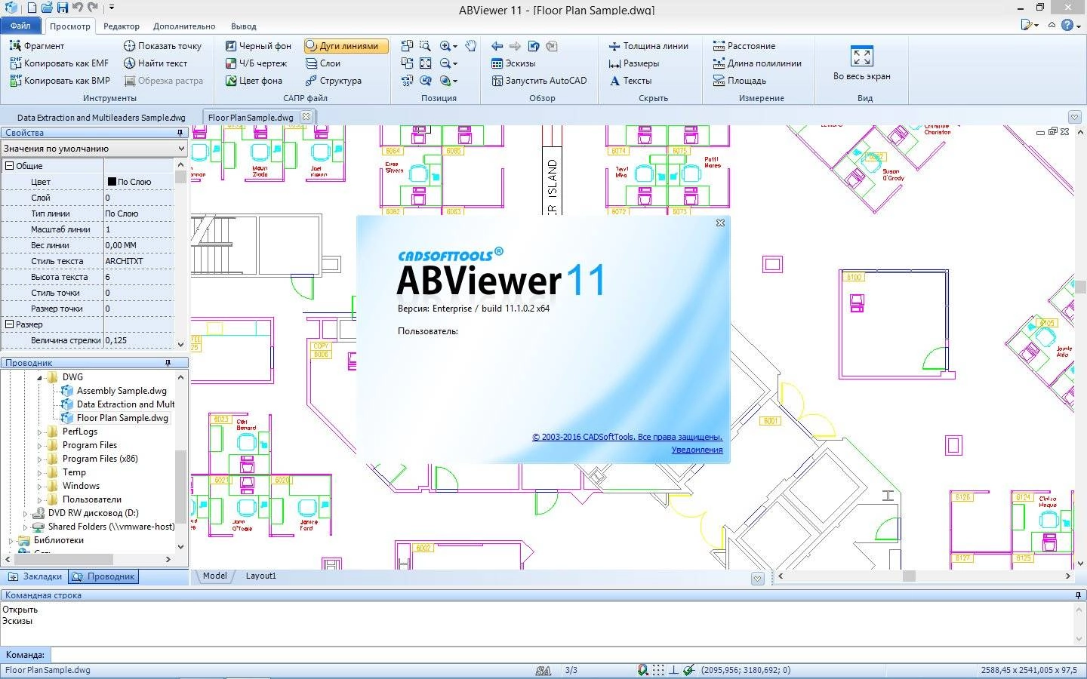Toggle Тексты texts visibility
Viewport: 1087px width, 679px height.
point(630,81)
